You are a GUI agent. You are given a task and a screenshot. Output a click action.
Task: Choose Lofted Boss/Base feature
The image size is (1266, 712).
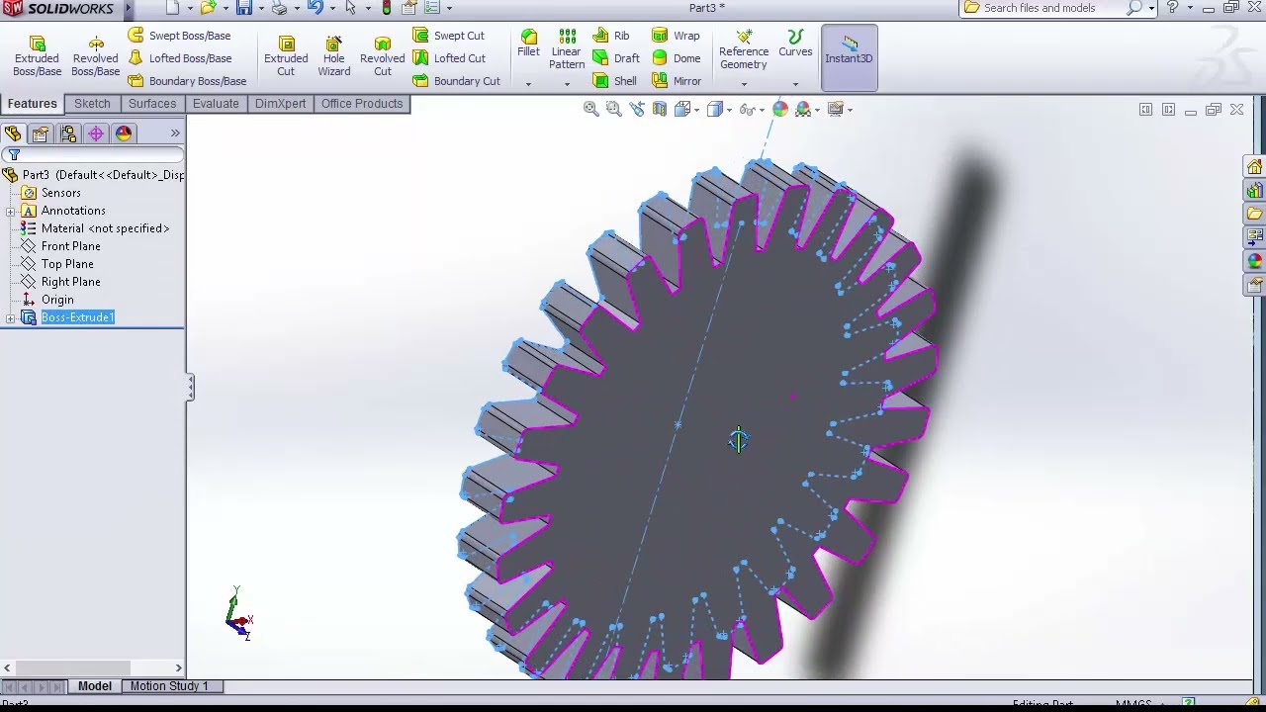(180, 58)
